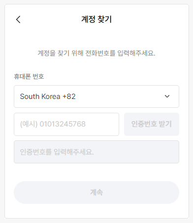Viewport: 193px width, 223px height.
Task: Proceed with the rounded 계속 button
Action: pos(96,192)
